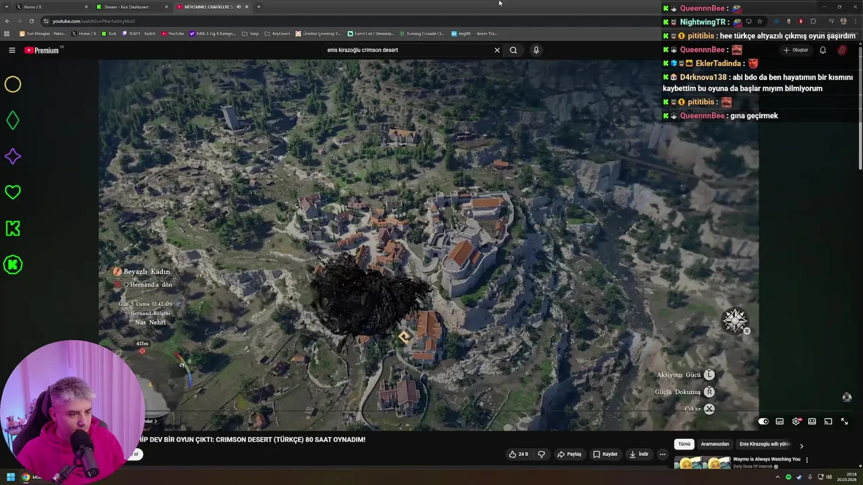Bookmark this page with the star icon

coord(759,21)
